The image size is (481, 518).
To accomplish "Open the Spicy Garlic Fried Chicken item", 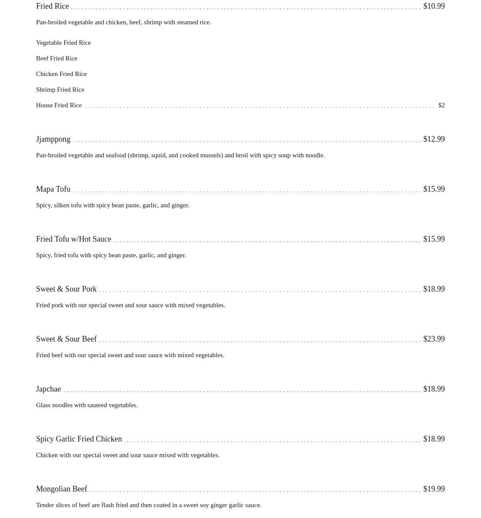I will (x=79, y=439).
